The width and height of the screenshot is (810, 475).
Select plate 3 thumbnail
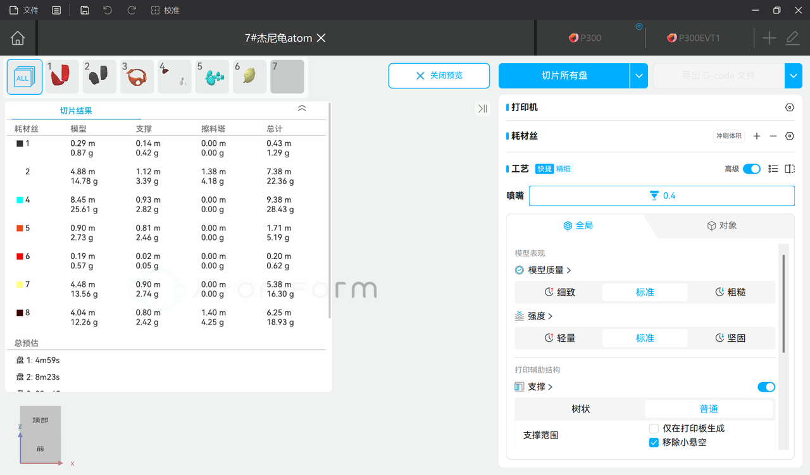tap(137, 76)
